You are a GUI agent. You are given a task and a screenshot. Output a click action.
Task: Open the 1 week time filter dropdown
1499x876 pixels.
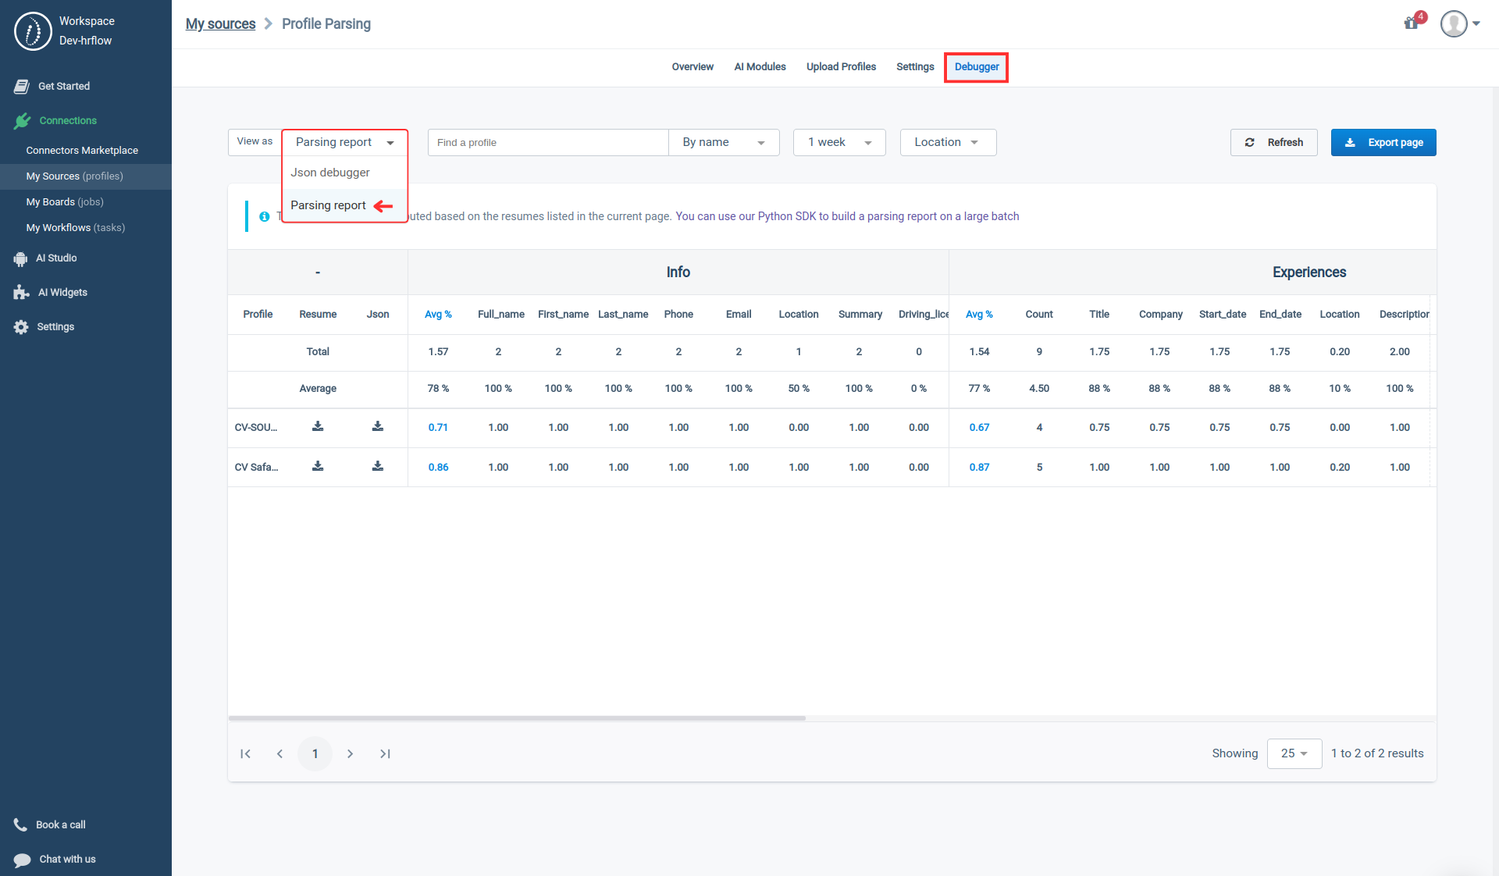839,142
